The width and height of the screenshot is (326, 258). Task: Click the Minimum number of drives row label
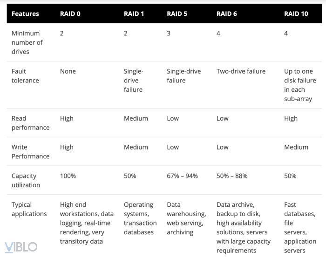pos(27,42)
